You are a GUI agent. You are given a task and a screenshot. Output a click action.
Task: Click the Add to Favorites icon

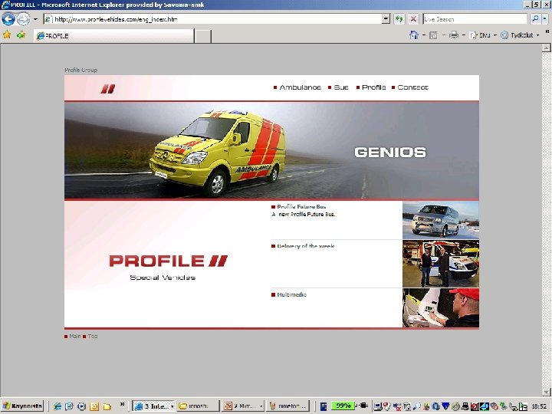click(21, 34)
